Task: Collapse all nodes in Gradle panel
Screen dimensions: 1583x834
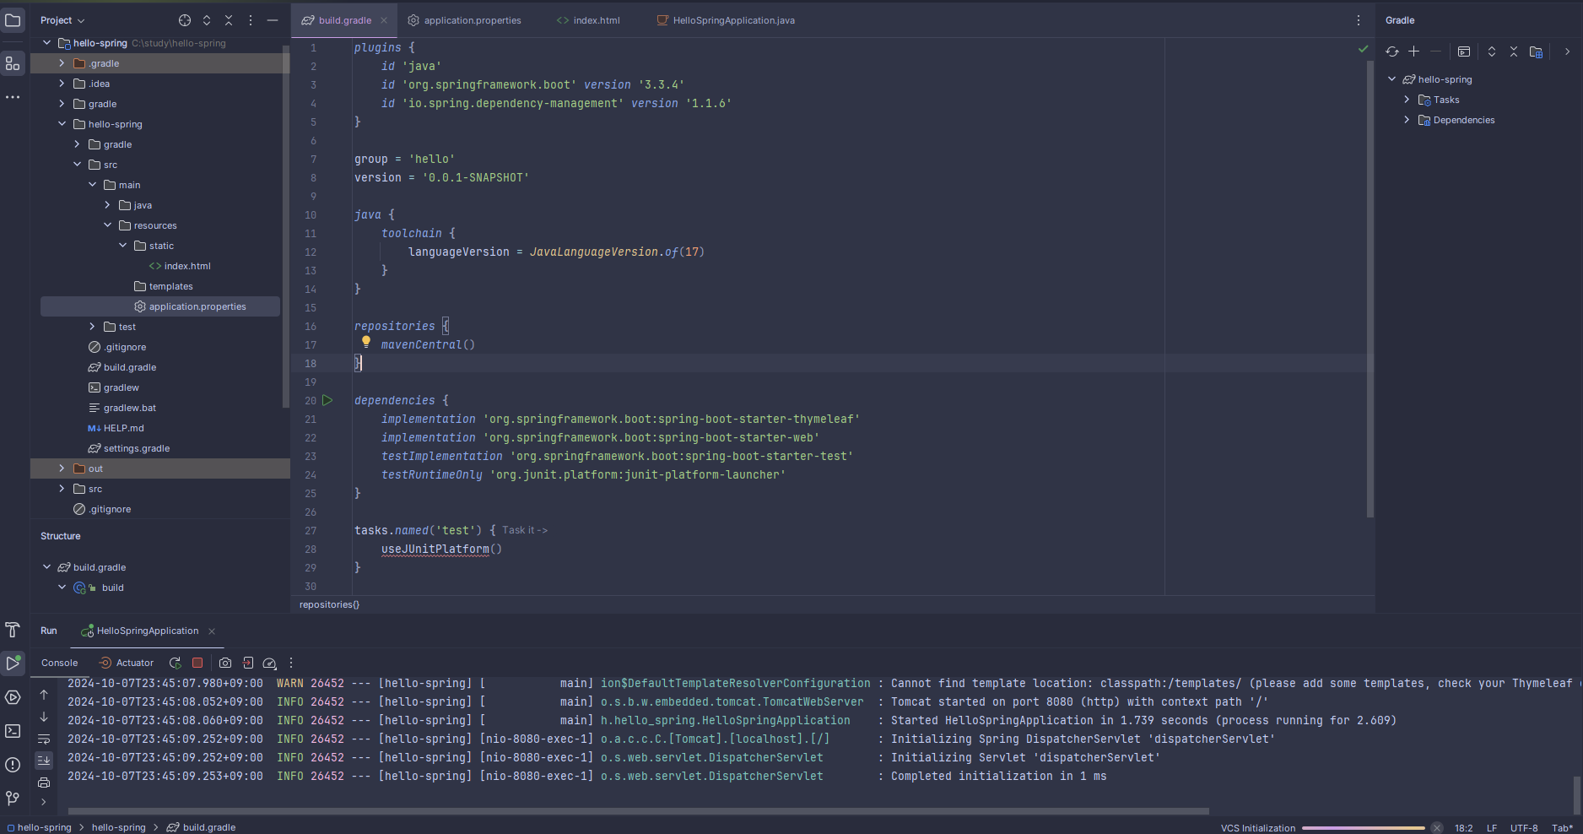Action: point(1514,51)
